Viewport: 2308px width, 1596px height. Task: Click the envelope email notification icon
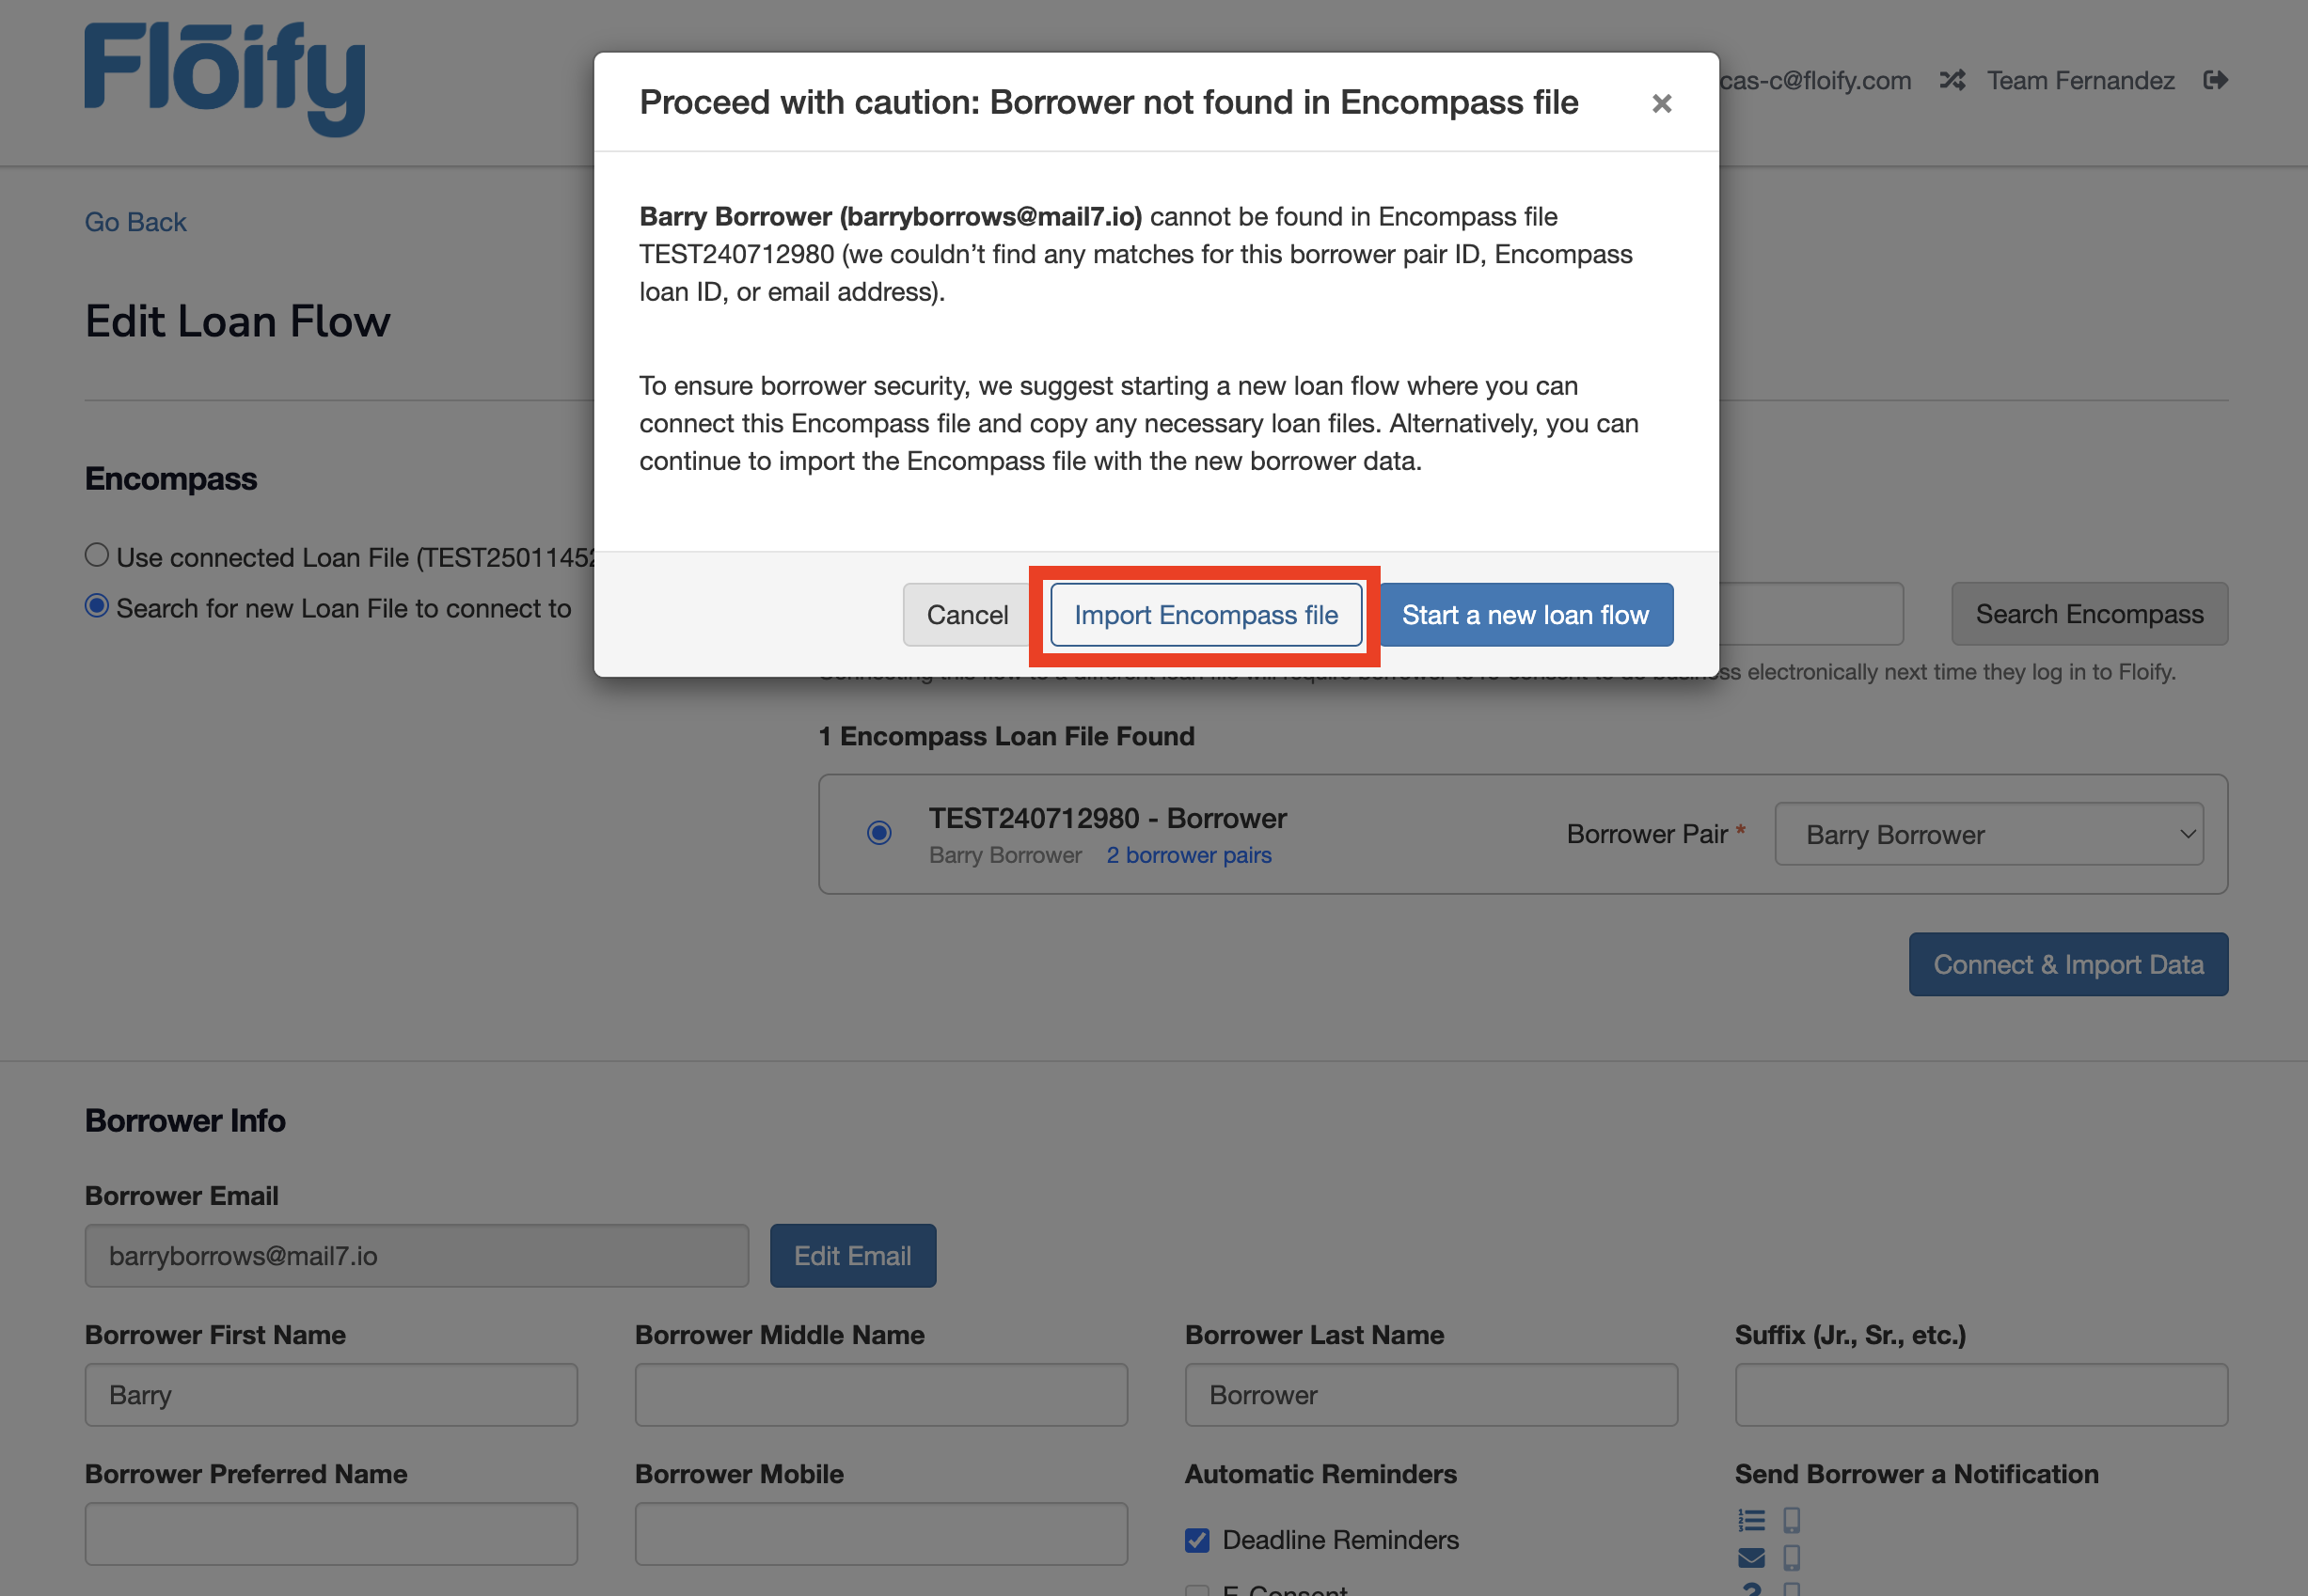tap(1751, 1557)
